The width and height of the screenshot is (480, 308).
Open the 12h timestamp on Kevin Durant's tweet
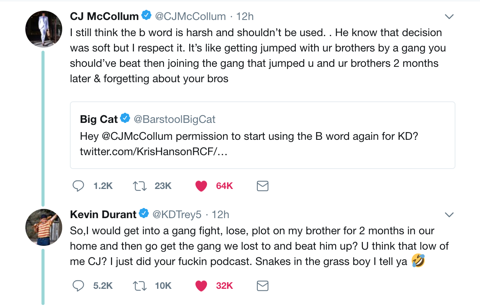point(220,214)
